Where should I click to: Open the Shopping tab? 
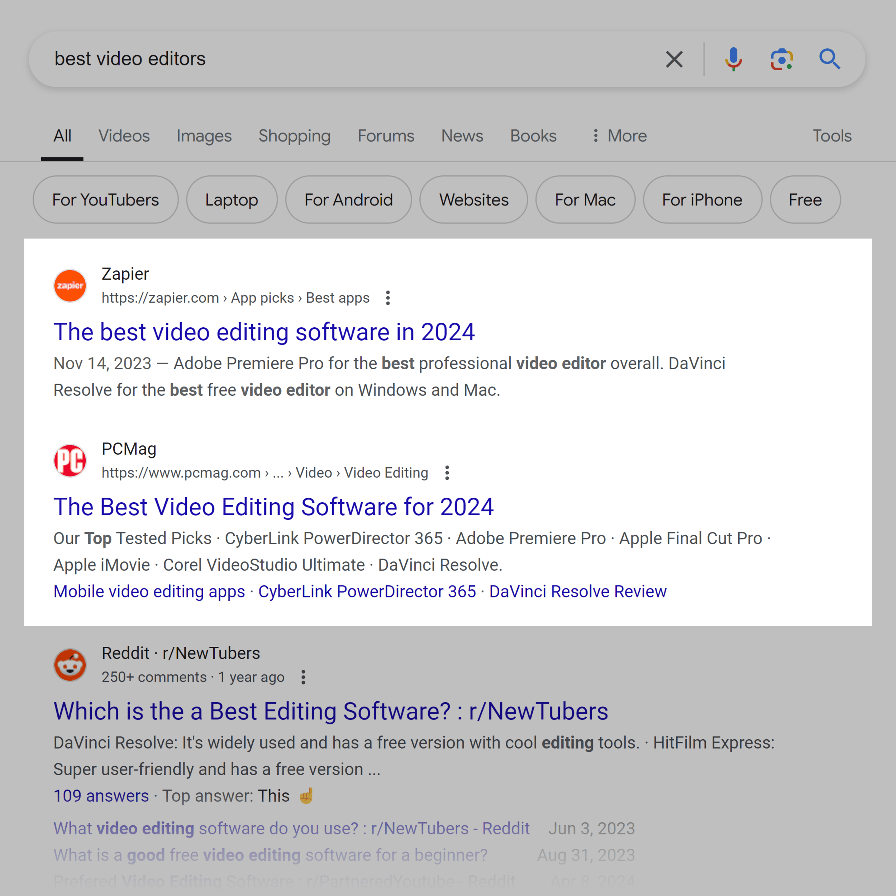click(295, 136)
